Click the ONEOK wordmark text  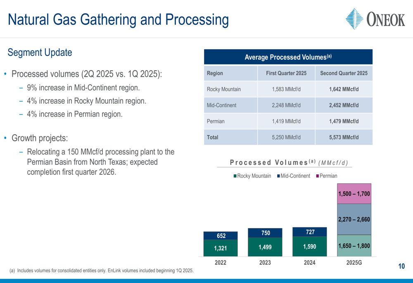(x=386, y=19)
